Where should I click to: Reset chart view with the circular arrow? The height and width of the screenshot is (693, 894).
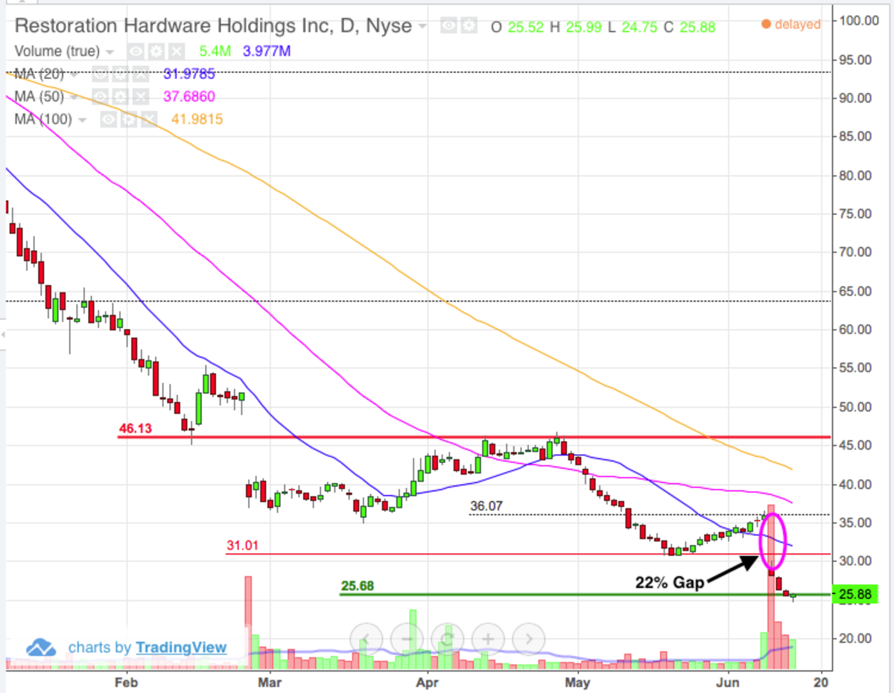[448, 639]
